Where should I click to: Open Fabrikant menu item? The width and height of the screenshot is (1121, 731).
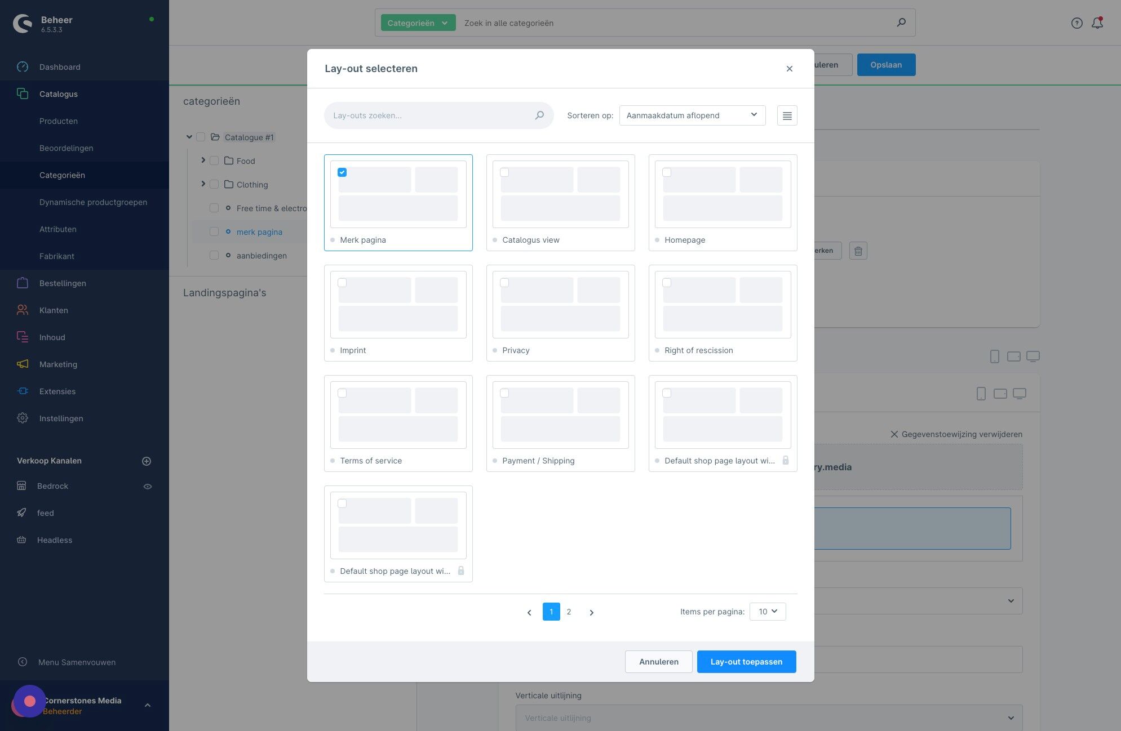click(57, 256)
